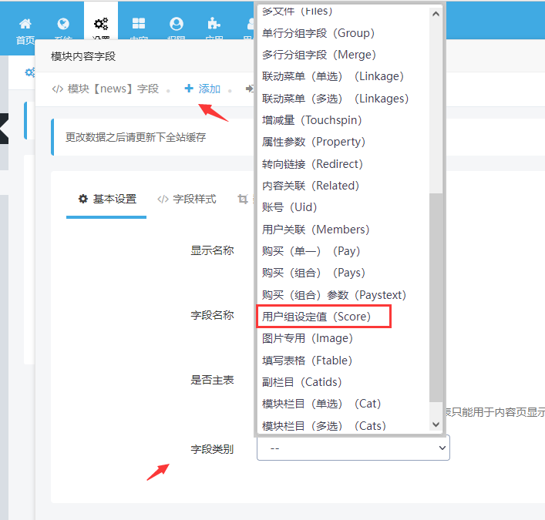Click the puzzle piece apps icon
Viewport: 545px width, 520px height.
[x=214, y=24]
